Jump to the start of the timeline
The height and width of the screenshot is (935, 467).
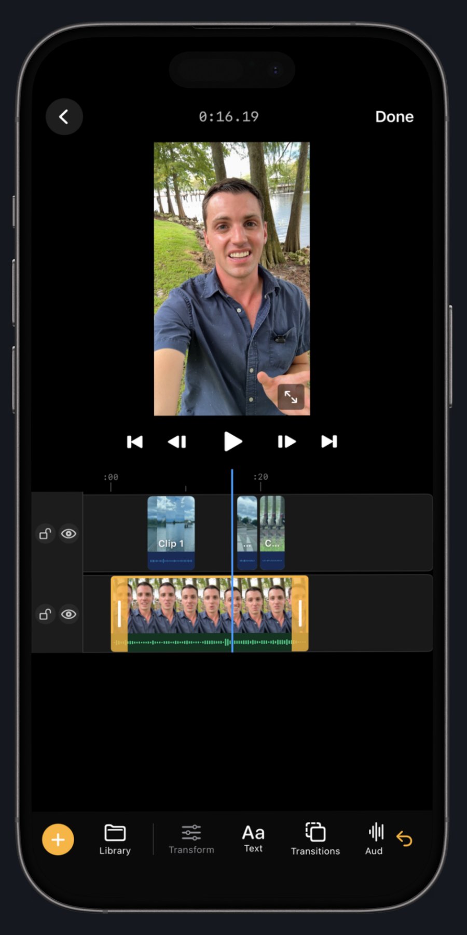point(135,442)
